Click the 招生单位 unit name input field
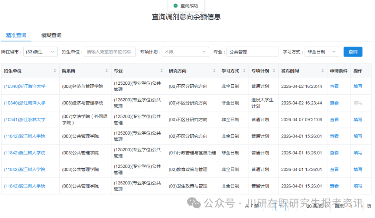 [110, 51]
